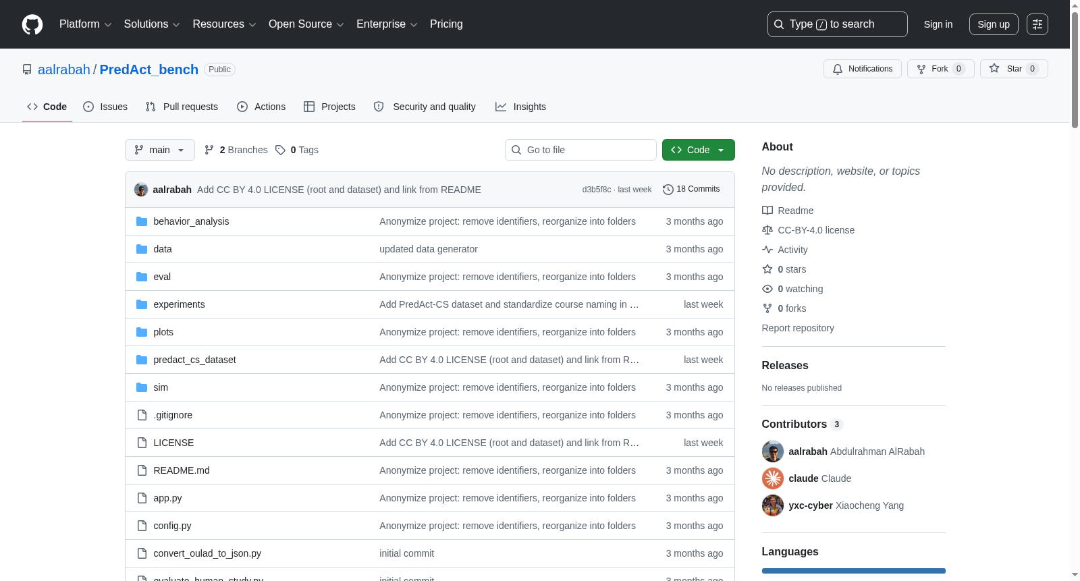Switch to the Issues tab

(105, 107)
